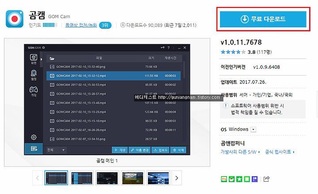Click the file list sidebar icon

pyautogui.click(x=34, y=149)
